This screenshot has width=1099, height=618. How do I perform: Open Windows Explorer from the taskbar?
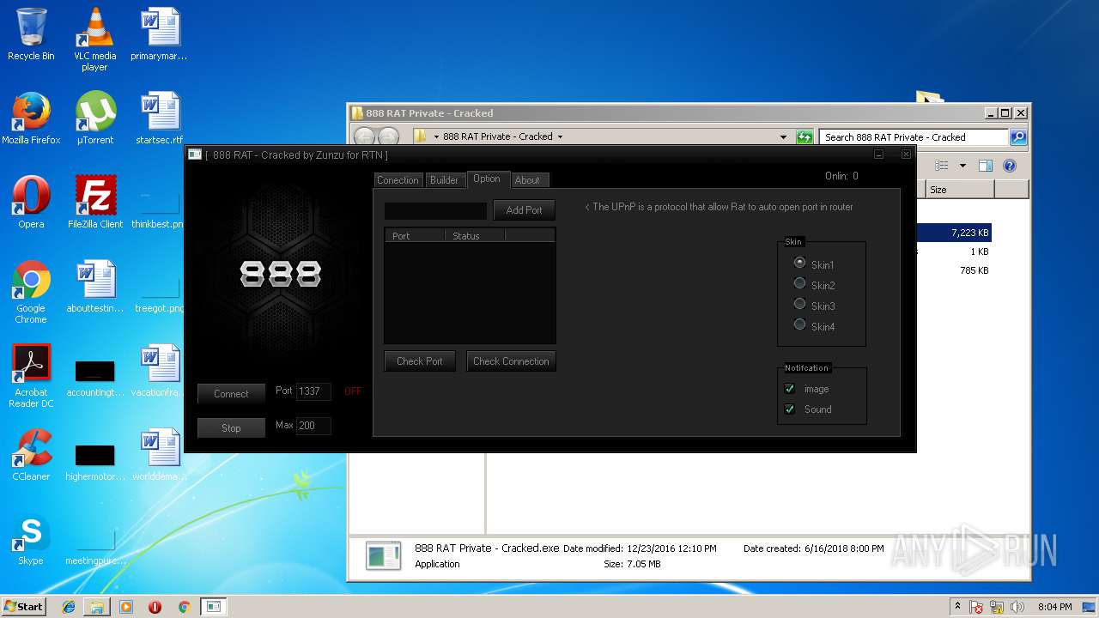tap(97, 607)
